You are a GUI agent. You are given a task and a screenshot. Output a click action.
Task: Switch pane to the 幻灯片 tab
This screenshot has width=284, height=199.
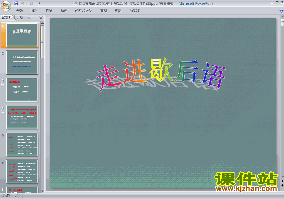click(7, 18)
